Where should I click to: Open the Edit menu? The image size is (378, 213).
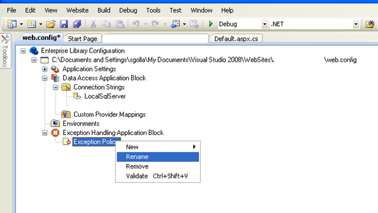pos(30,11)
